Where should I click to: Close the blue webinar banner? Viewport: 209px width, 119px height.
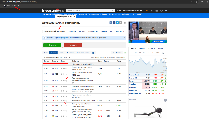point(167,15)
